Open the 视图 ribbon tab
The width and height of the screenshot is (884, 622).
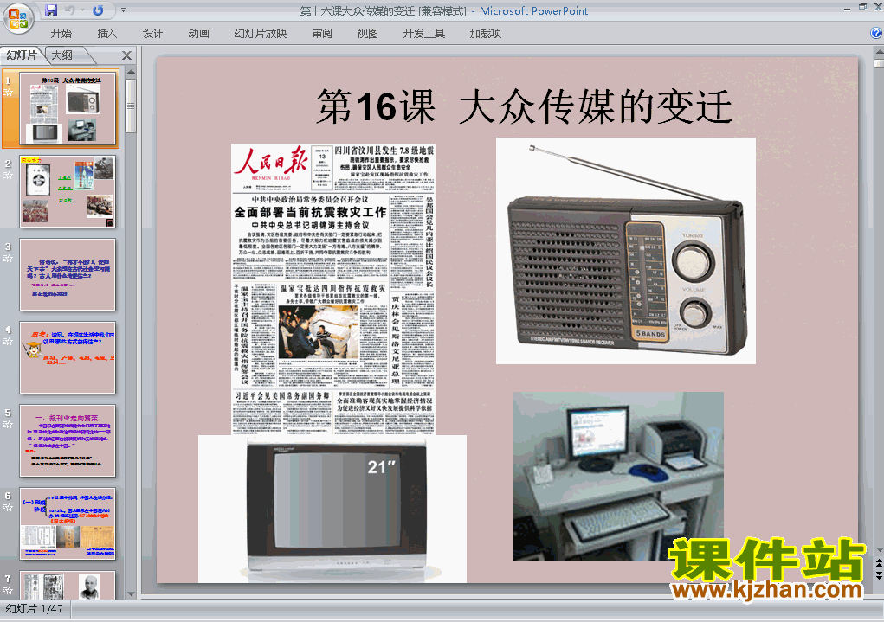pyautogui.click(x=367, y=33)
